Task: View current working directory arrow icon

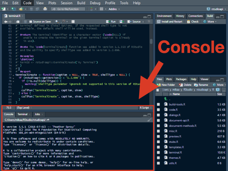Action: click(48, 120)
